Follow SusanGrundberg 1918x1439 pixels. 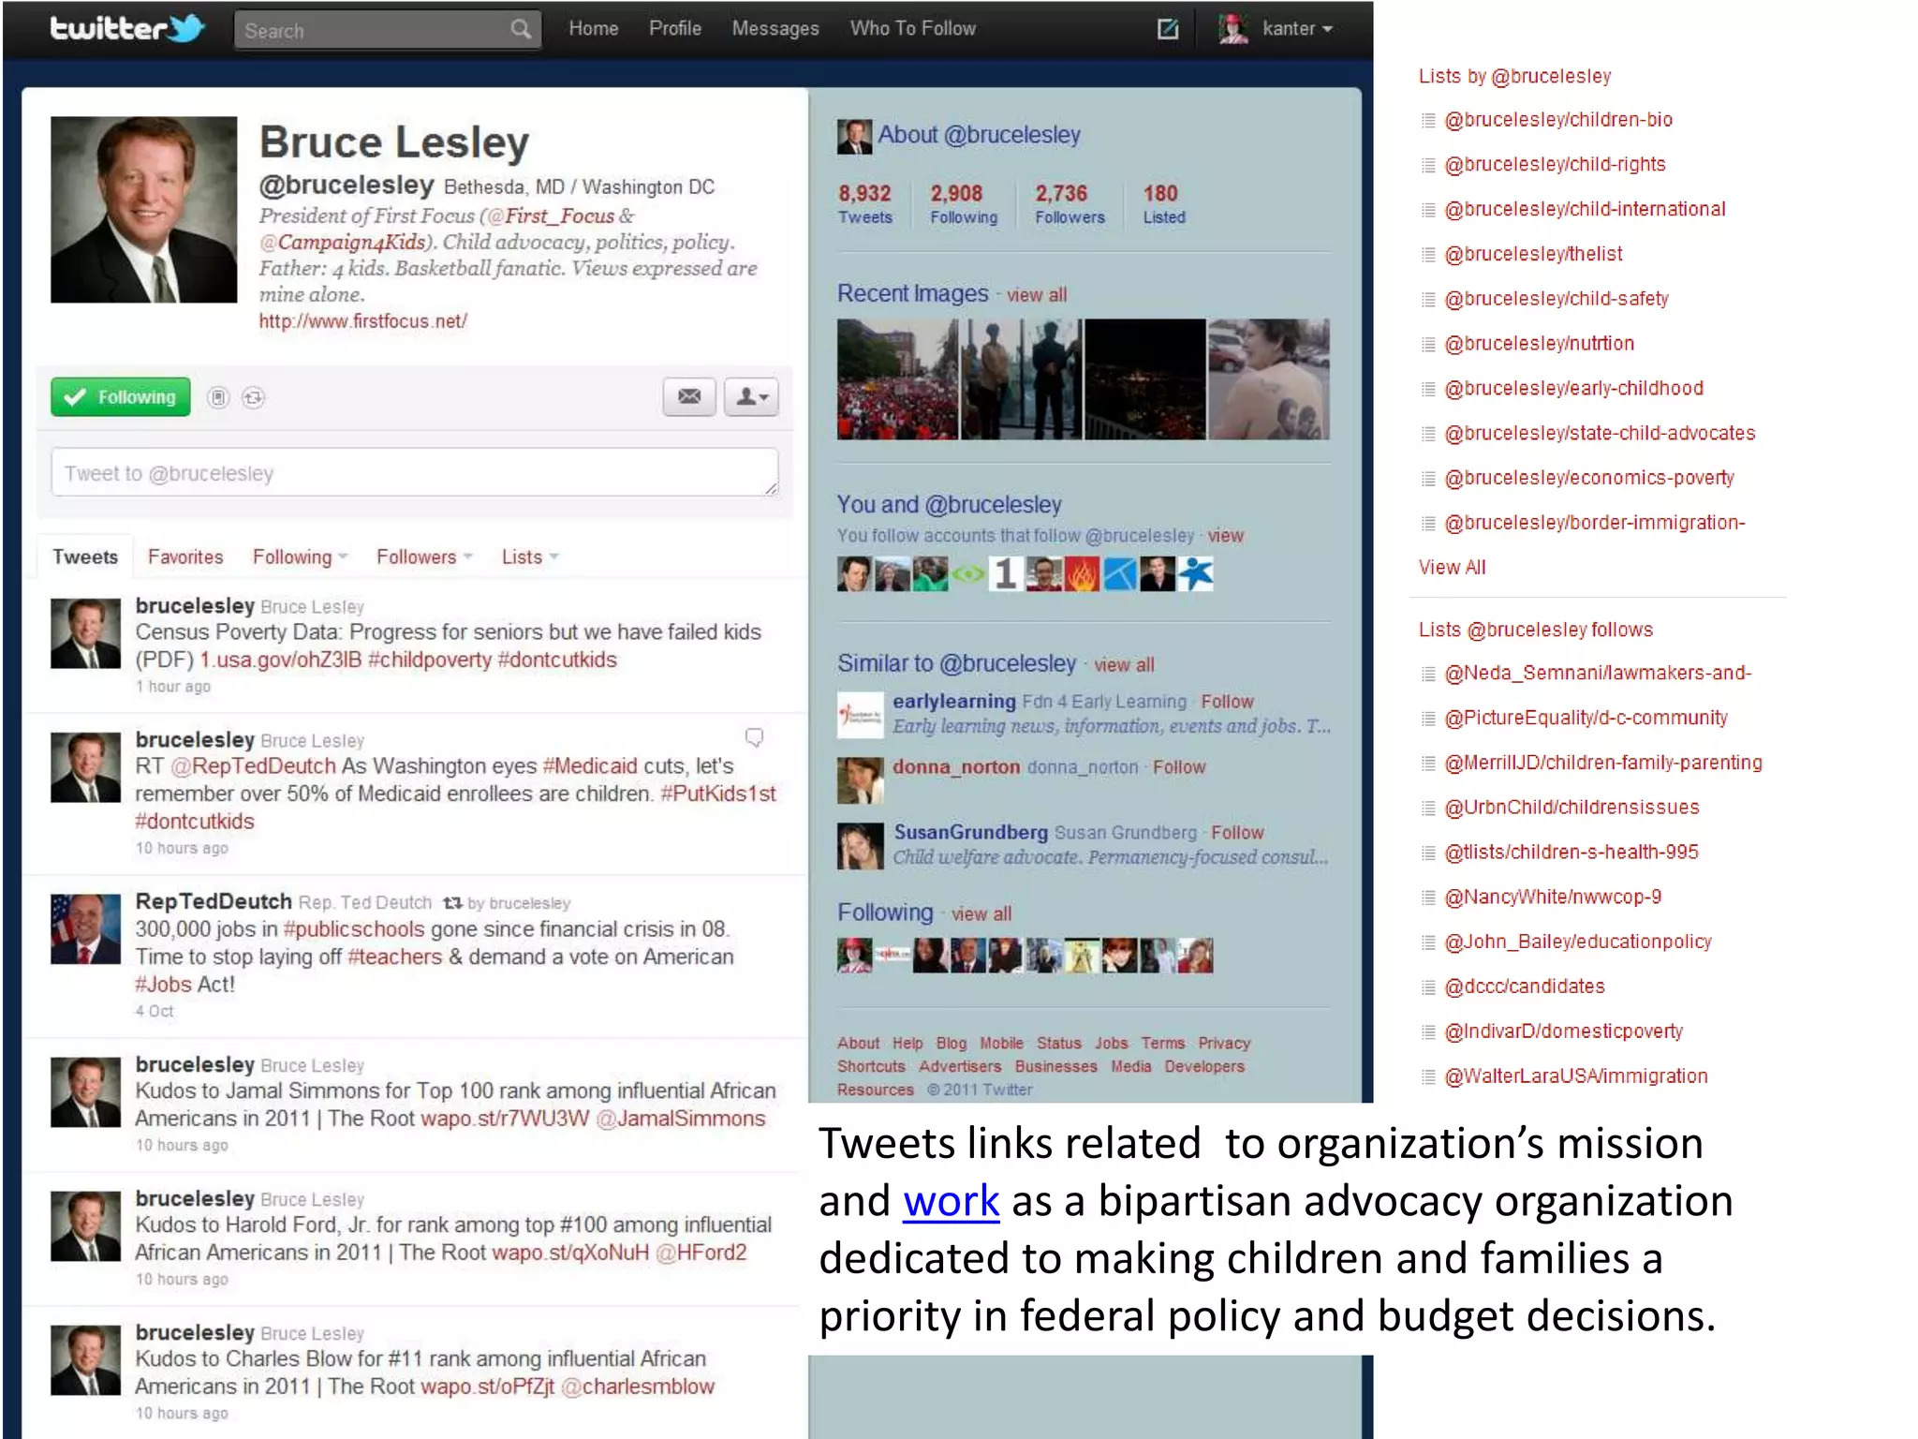(1237, 833)
